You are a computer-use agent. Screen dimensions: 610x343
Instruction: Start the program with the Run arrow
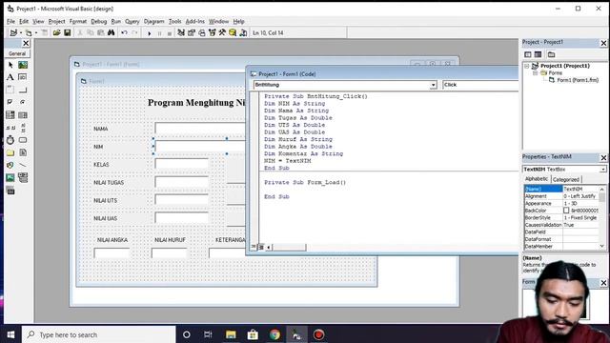tap(150, 33)
